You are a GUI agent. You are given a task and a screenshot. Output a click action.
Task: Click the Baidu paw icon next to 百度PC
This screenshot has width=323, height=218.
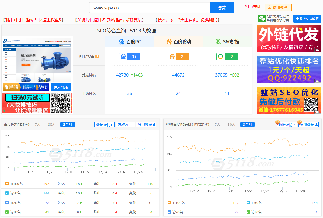click(122, 42)
